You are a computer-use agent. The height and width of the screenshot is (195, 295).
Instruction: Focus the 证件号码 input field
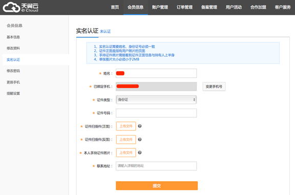[156, 113]
